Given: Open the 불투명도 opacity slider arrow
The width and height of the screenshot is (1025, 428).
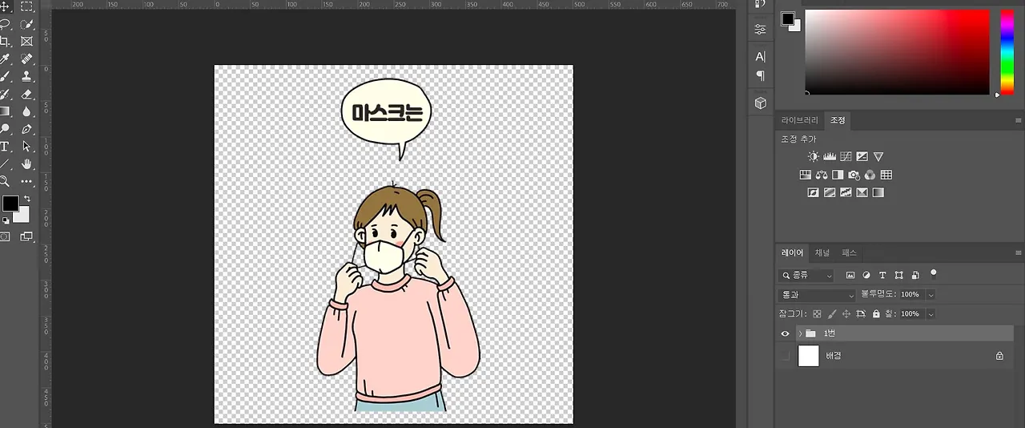Looking at the screenshot, I should click(931, 295).
